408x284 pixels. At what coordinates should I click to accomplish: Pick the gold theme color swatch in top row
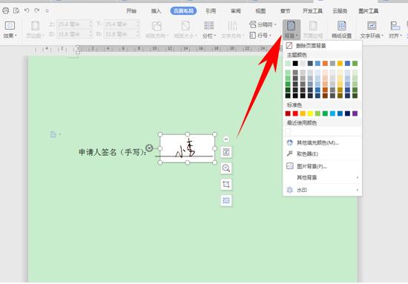pos(340,63)
